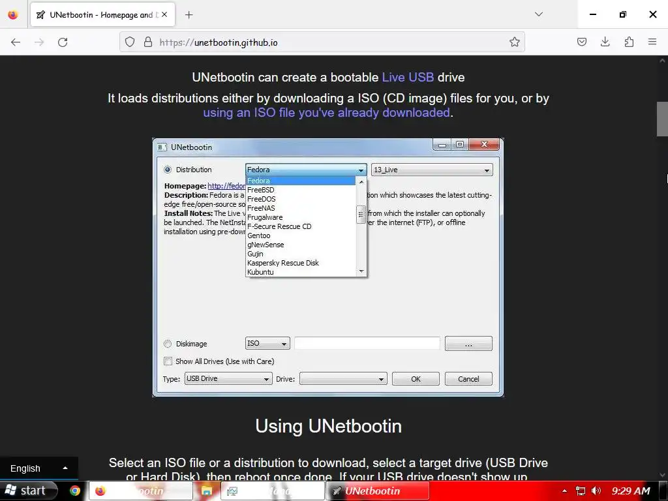The width and height of the screenshot is (668, 501).
Task: Open a new browser tab
Action: (189, 15)
